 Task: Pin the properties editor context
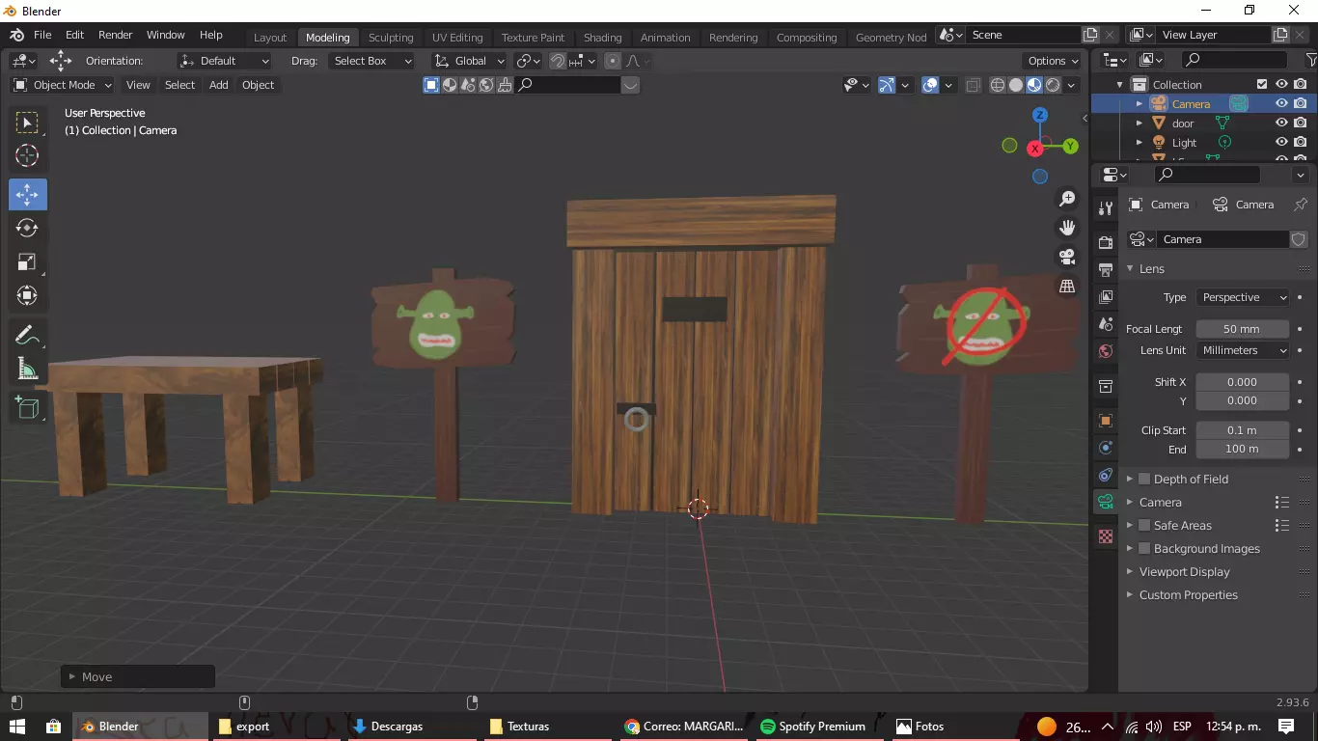click(x=1301, y=205)
